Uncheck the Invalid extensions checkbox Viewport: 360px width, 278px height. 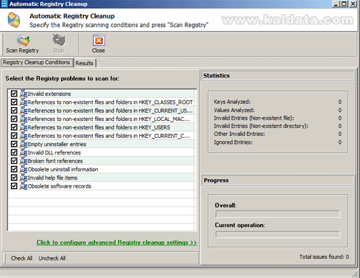pyautogui.click(x=14, y=94)
